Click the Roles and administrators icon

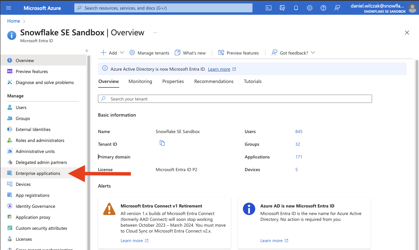(10, 140)
